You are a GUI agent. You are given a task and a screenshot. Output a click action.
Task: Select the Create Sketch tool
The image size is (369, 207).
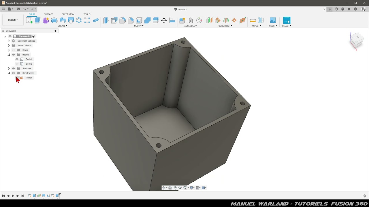29,20
